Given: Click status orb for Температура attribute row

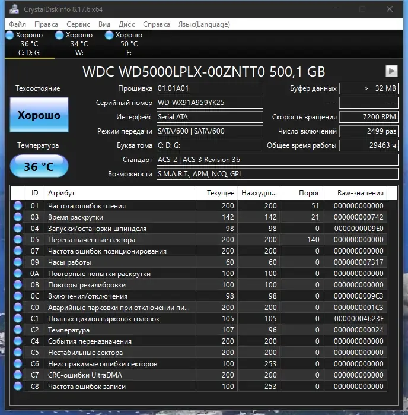Looking at the screenshot, I should coord(18,330).
